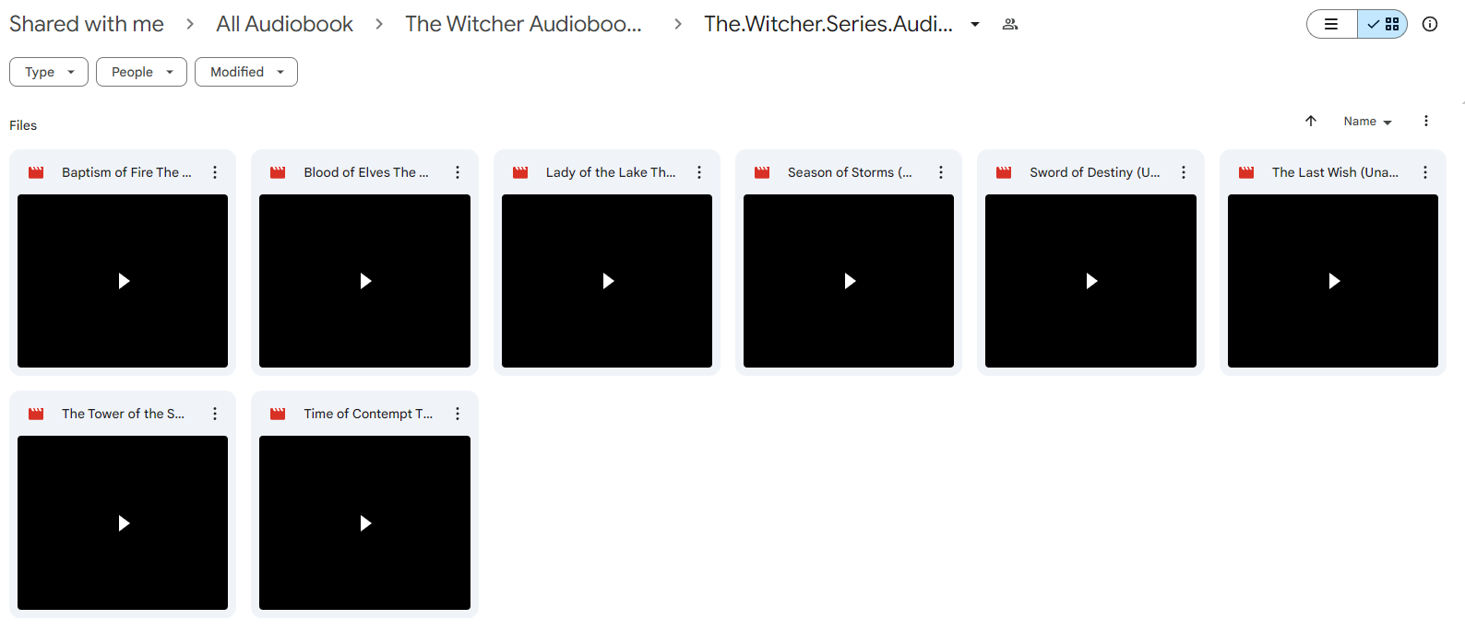Screen dimensions: 1465x643
Task: Open more actions for Baptism of Fire file
Action: [215, 172]
